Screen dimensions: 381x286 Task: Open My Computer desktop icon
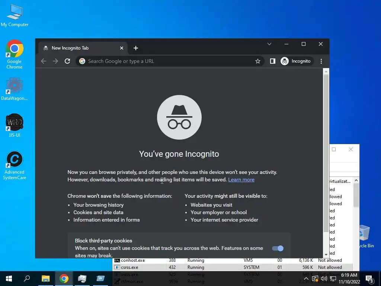click(x=15, y=15)
